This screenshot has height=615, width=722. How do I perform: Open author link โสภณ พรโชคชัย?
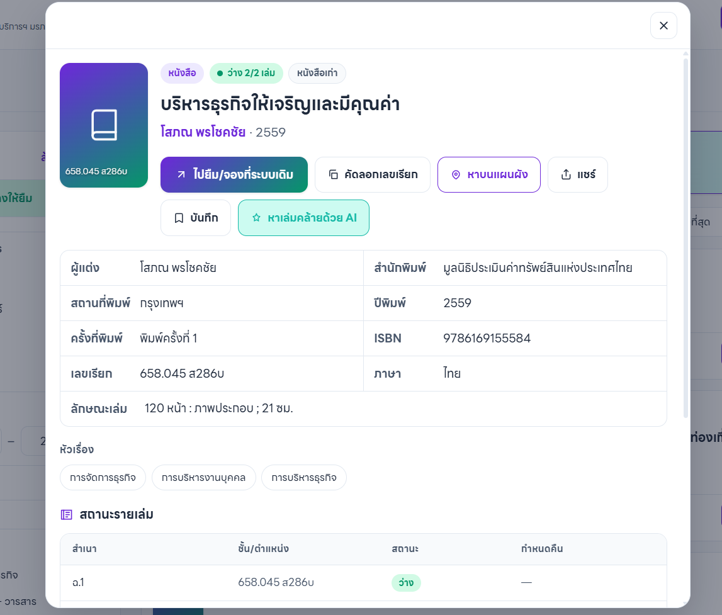[203, 132]
